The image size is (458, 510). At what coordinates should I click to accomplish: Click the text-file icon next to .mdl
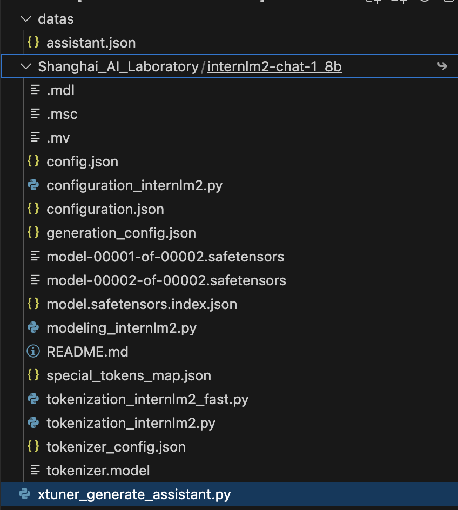click(x=35, y=90)
